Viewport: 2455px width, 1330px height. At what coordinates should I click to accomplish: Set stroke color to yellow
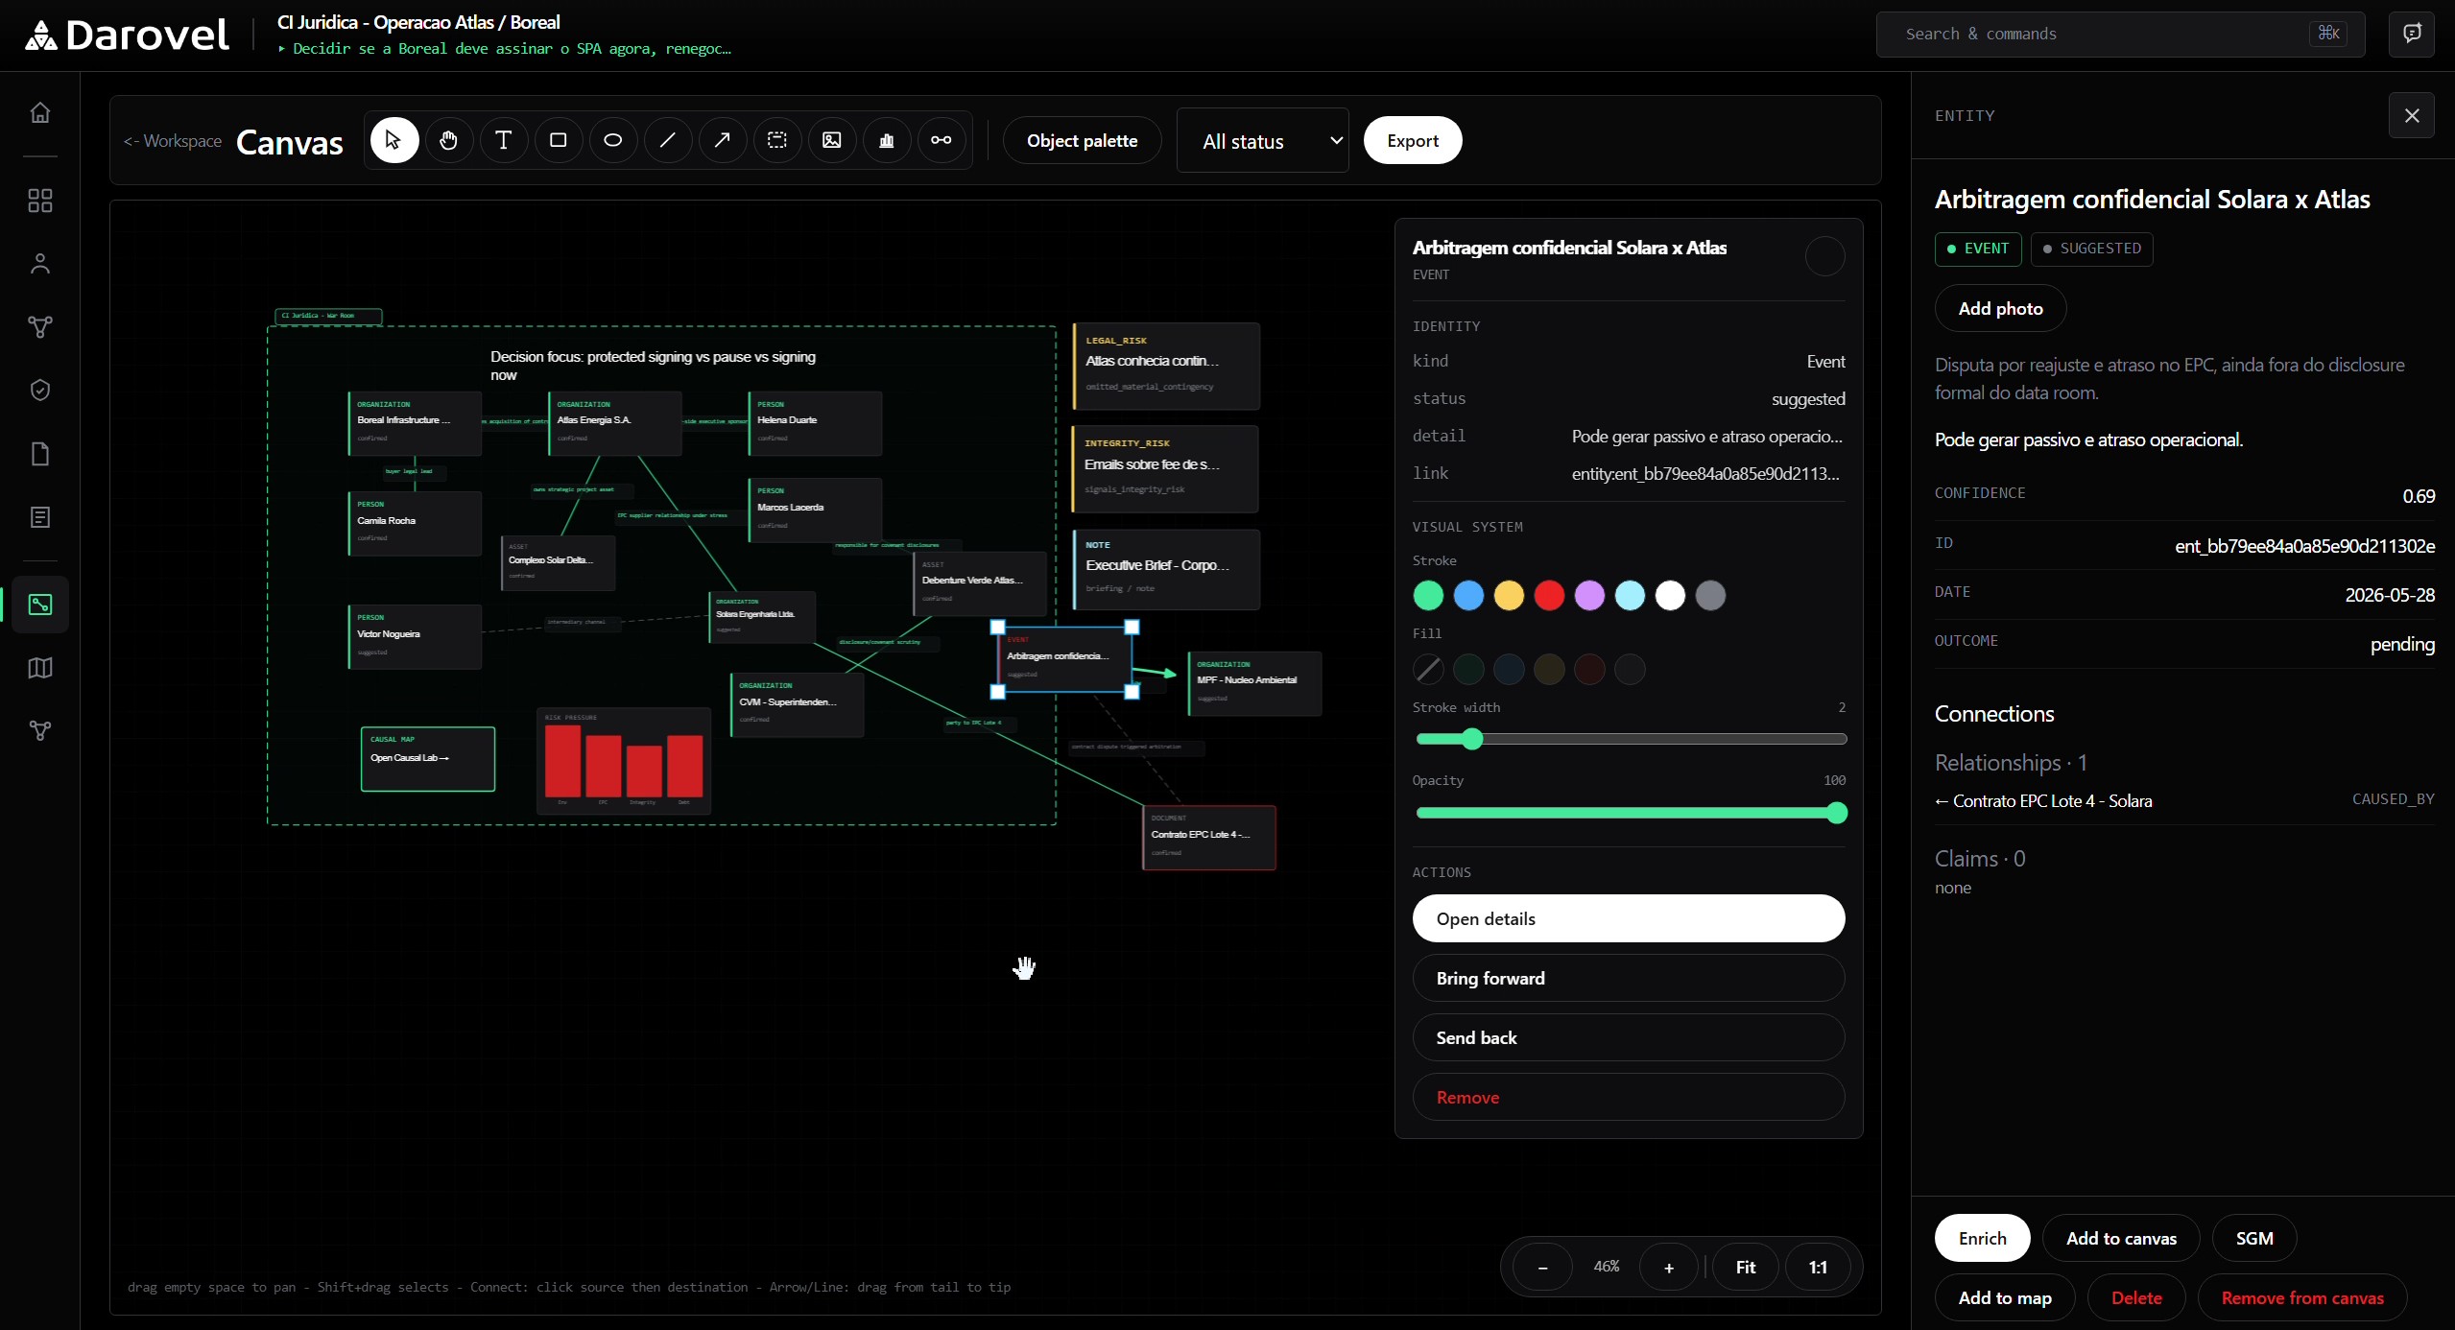click(x=1509, y=596)
